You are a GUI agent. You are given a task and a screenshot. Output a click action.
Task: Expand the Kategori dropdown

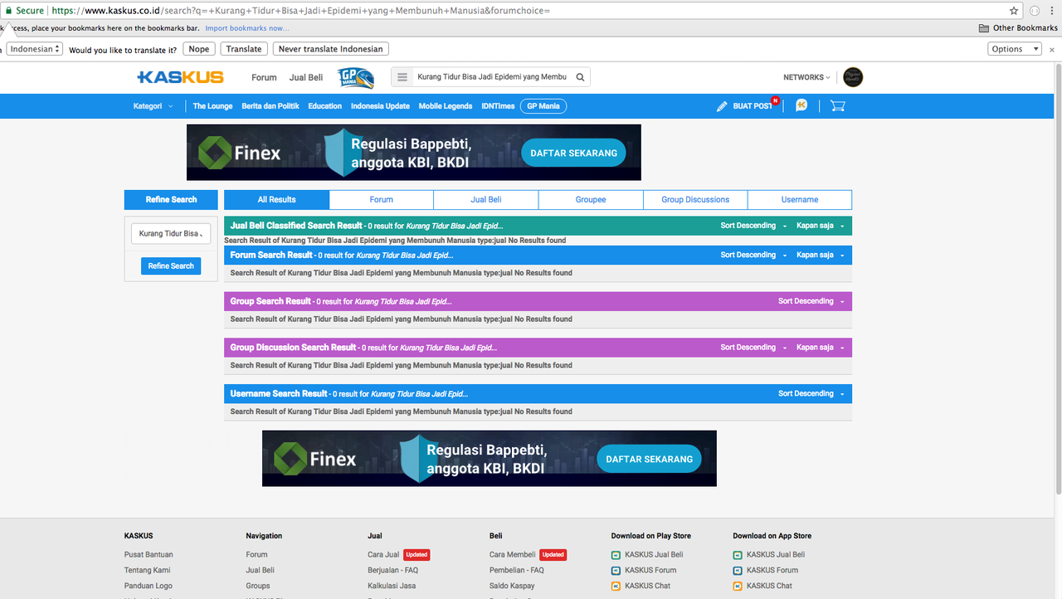pos(153,106)
